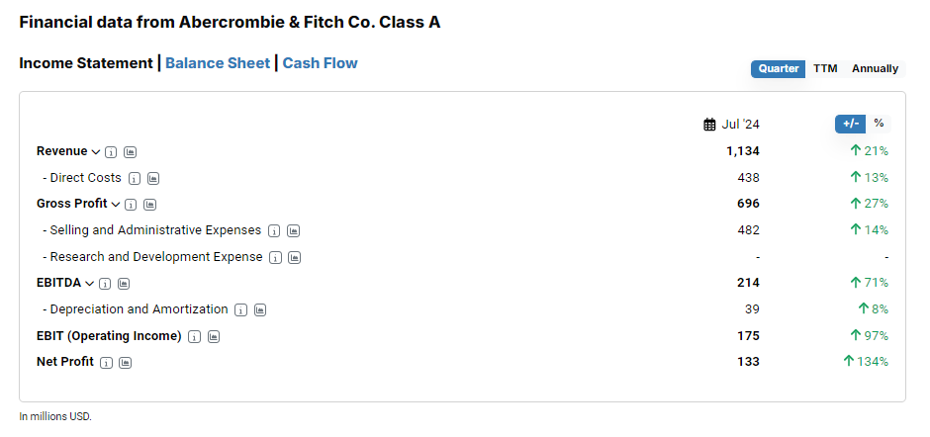Image resolution: width=930 pixels, height=437 pixels.
Task: Open info icon for Depreciation and Amortization
Action: 240,310
